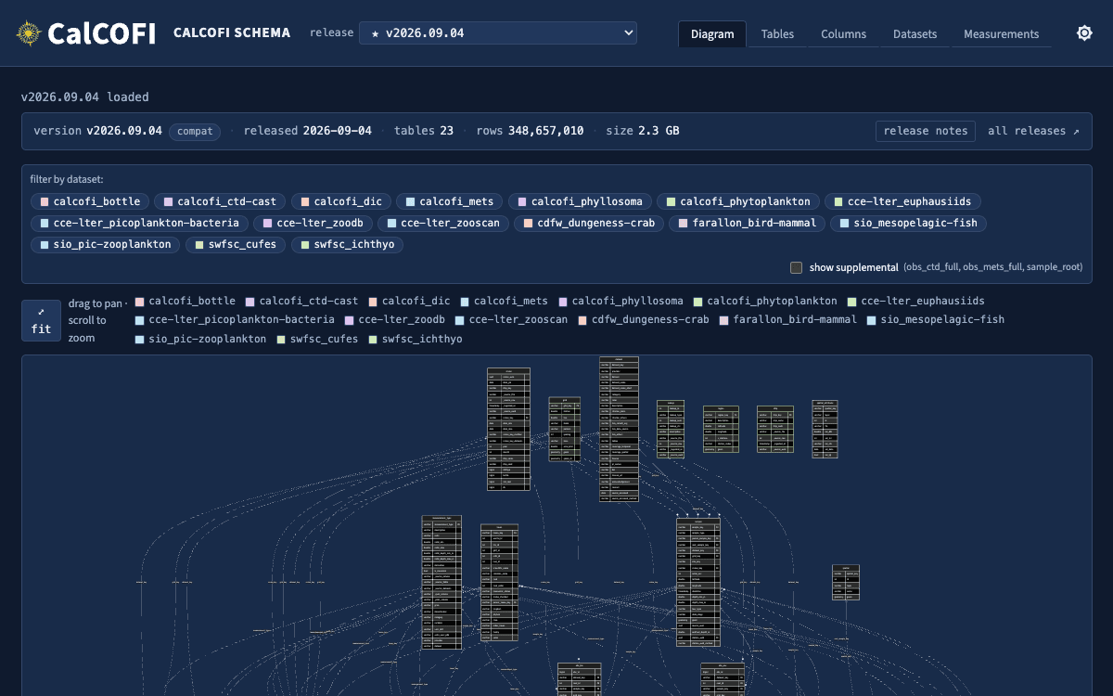Open the release version dropdown
1113x696 pixels.
(498, 33)
